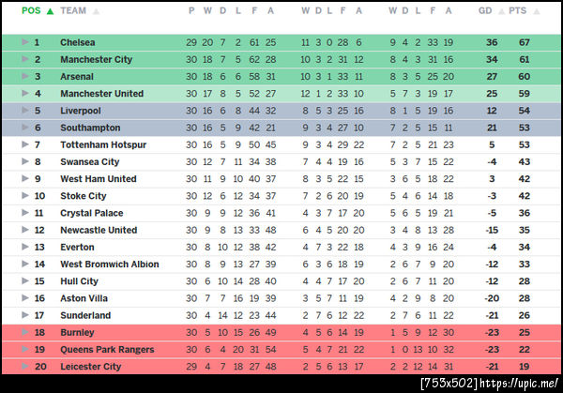Open the Queens Park Rangers team link
The width and height of the screenshot is (563, 393).
109,350
